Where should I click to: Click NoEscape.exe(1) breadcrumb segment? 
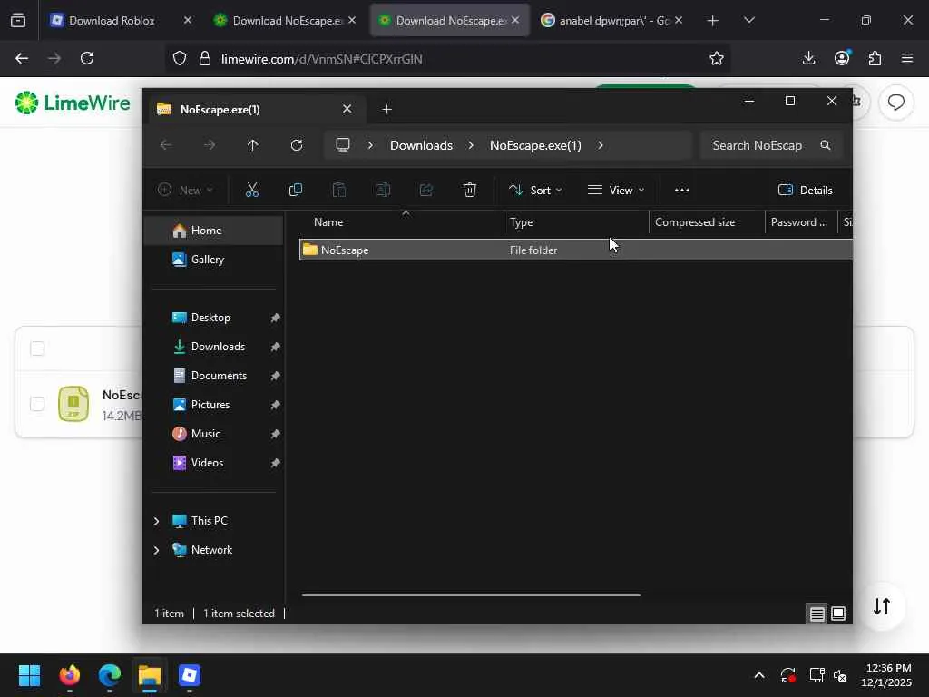(x=535, y=145)
